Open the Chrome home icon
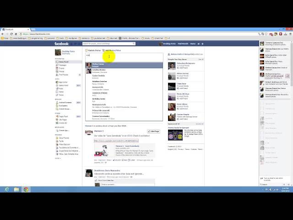This screenshot has height=220, width=293. (x=16, y=34)
